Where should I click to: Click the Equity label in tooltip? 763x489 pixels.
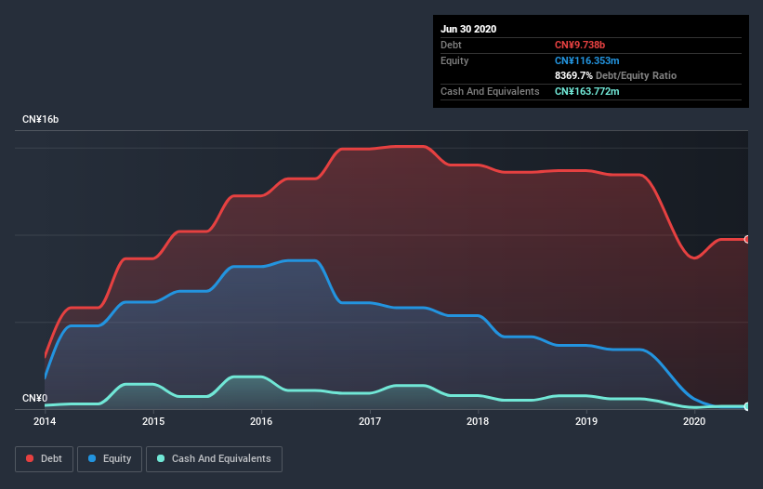point(454,60)
